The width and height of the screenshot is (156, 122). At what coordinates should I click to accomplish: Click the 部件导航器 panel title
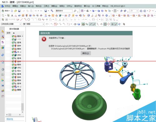click(x=14, y=29)
